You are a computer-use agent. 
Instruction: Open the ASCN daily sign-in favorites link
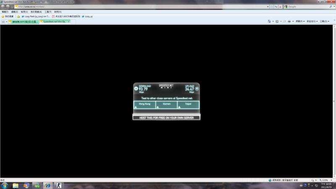66,16
